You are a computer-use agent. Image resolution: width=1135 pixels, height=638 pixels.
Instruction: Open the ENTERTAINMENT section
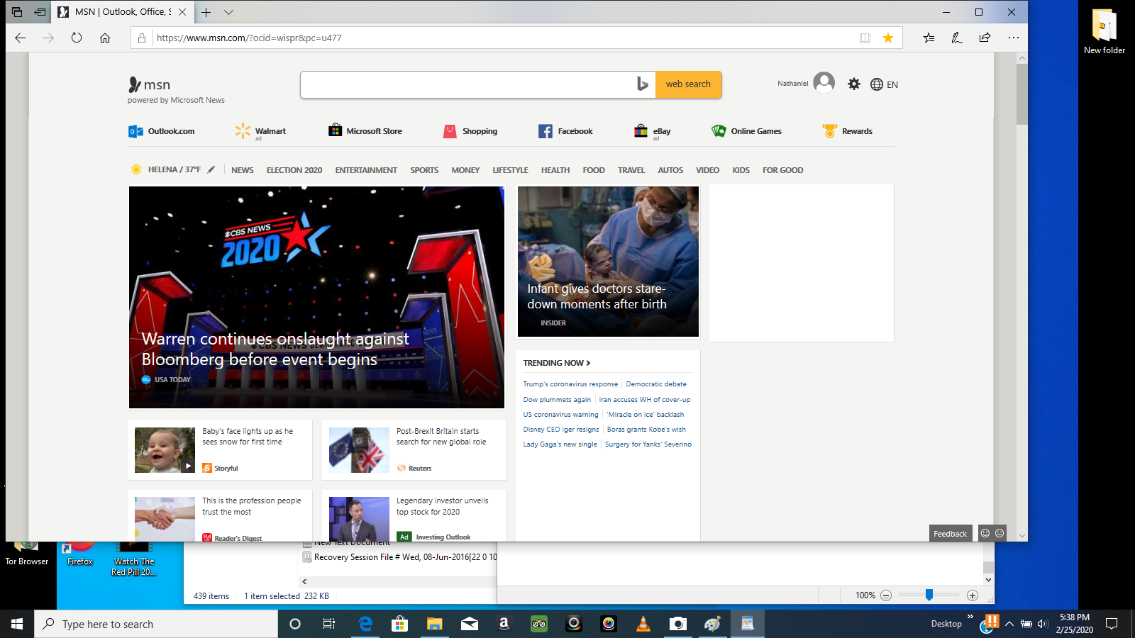point(366,170)
